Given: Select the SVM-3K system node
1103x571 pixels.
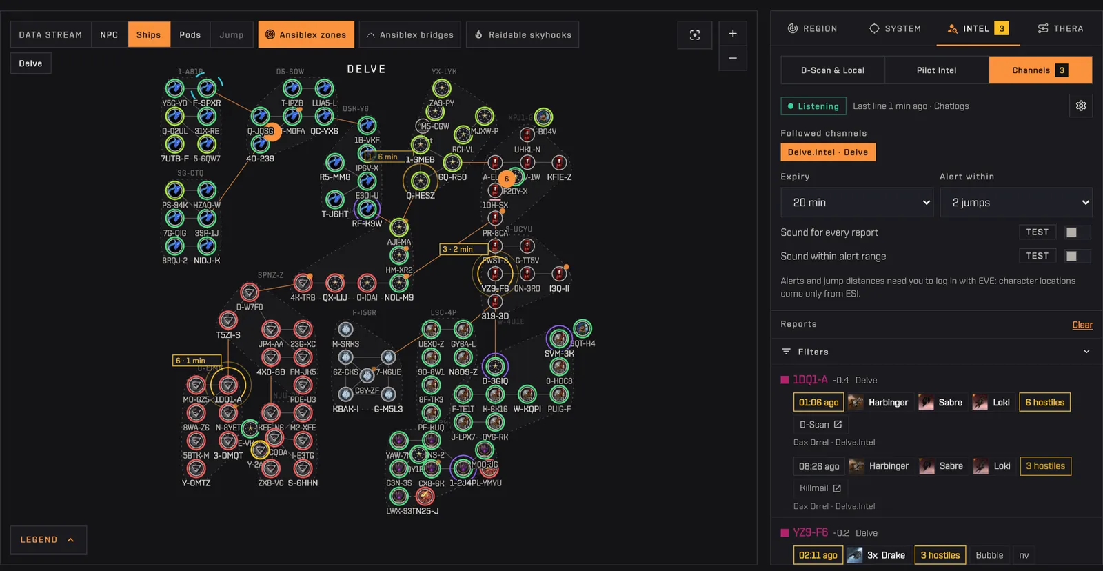Looking at the screenshot, I should [x=559, y=339].
